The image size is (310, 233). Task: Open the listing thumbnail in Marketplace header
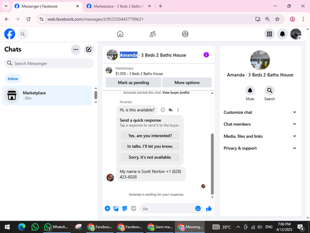point(109,70)
